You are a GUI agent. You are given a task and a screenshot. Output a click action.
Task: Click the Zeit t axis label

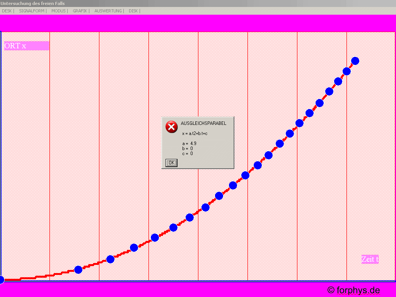(x=370, y=259)
